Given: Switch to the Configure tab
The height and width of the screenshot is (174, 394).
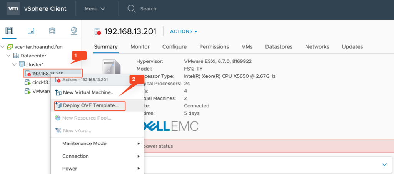Looking at the screenshot, I should [x=174, y=47].
